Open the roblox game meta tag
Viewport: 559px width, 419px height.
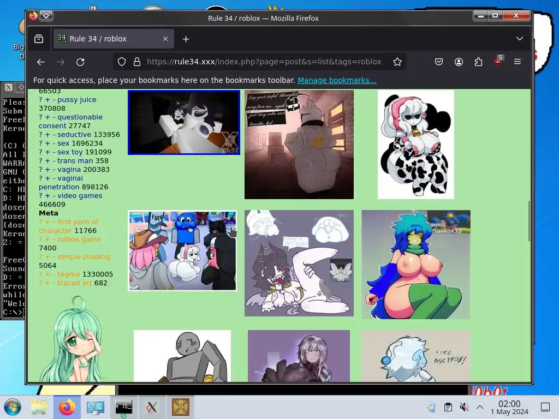click(x=79, y=240)
